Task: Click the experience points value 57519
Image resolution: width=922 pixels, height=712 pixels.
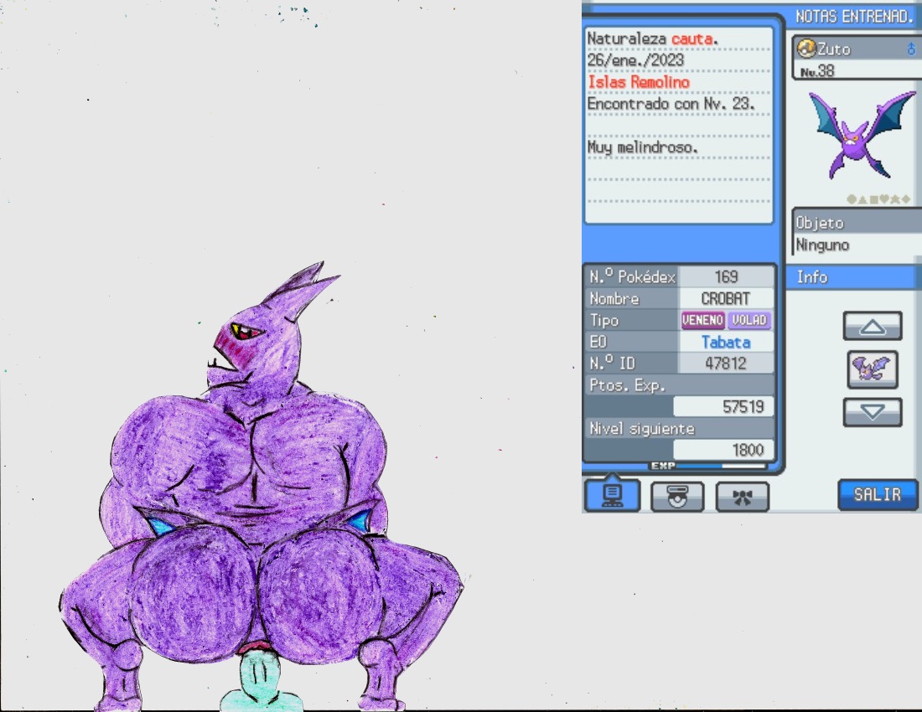Action: tap(743, 406)
